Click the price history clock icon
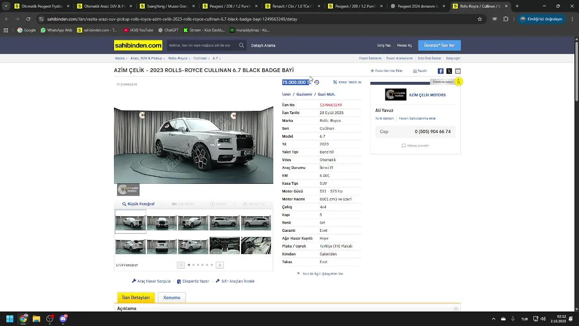The width and height of the screenshot is (579, 326). 317,82
